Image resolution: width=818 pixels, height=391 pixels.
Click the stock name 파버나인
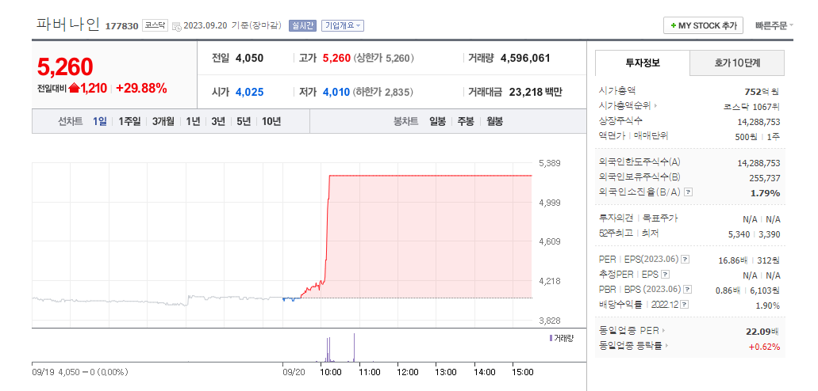click(67, 25)
